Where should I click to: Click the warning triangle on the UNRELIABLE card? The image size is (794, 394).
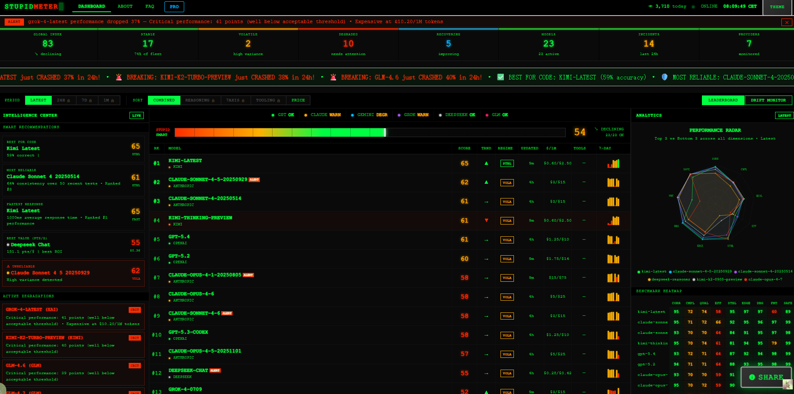(8, 266)
